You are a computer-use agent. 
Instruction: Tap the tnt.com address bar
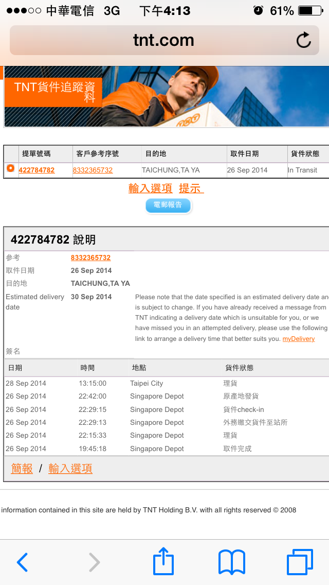[164, 40]
